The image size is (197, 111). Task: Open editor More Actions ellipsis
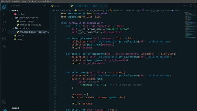click(x=195, y=6)
